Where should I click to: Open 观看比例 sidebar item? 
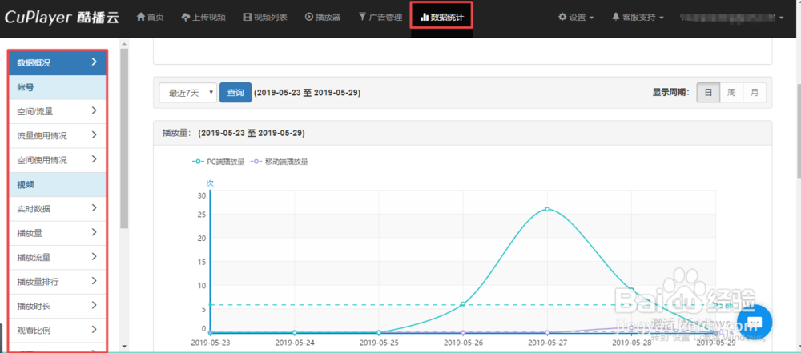[x=57, y=331]
